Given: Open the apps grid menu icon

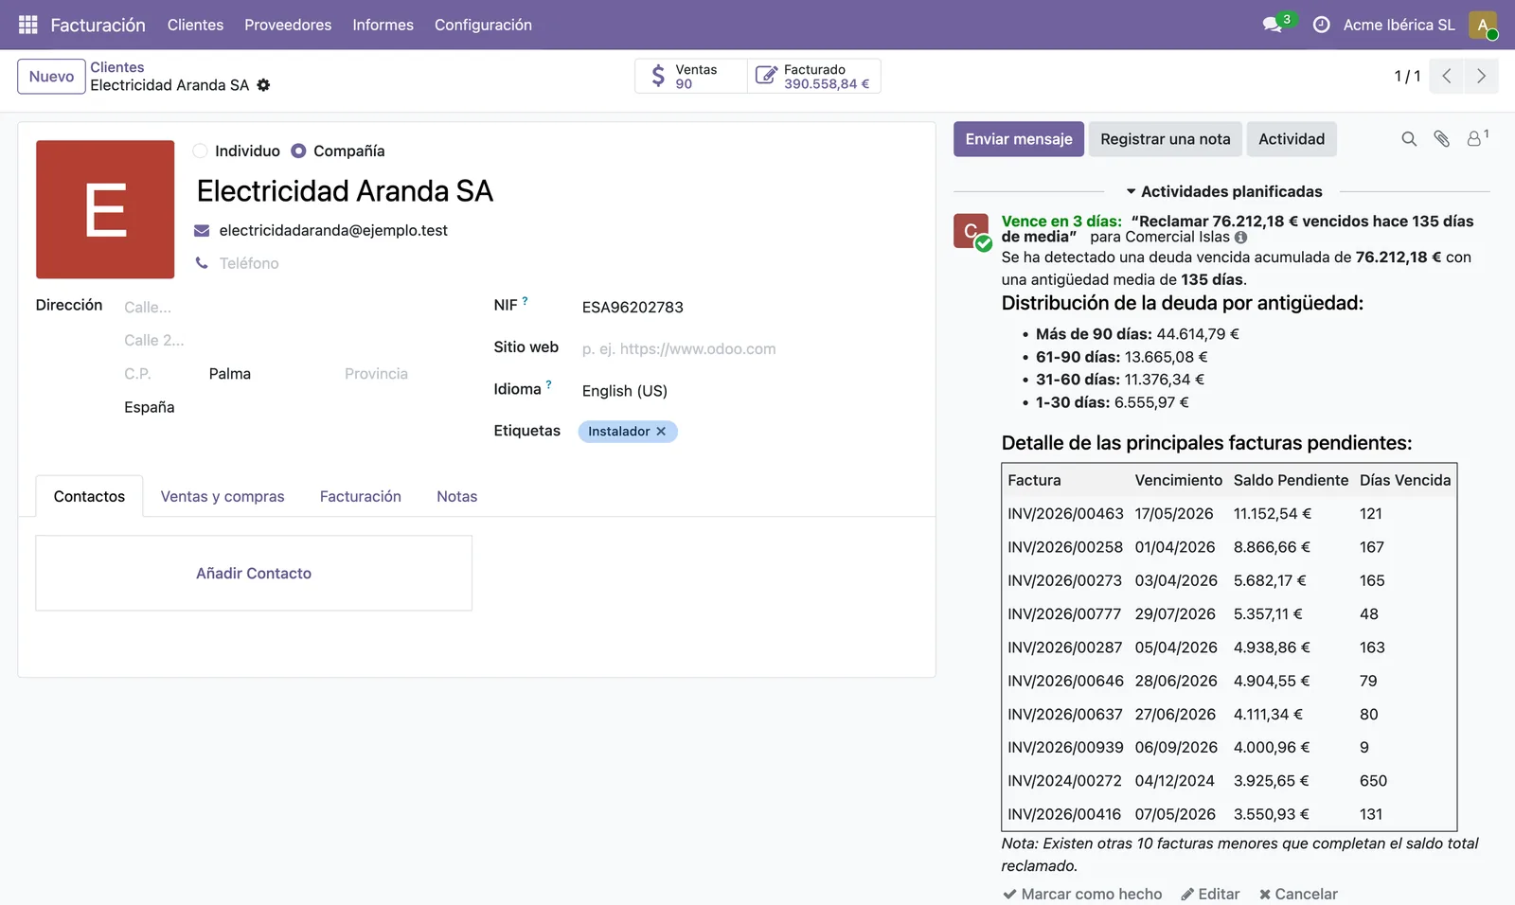Looking at the screenshot, I should 28,25.
